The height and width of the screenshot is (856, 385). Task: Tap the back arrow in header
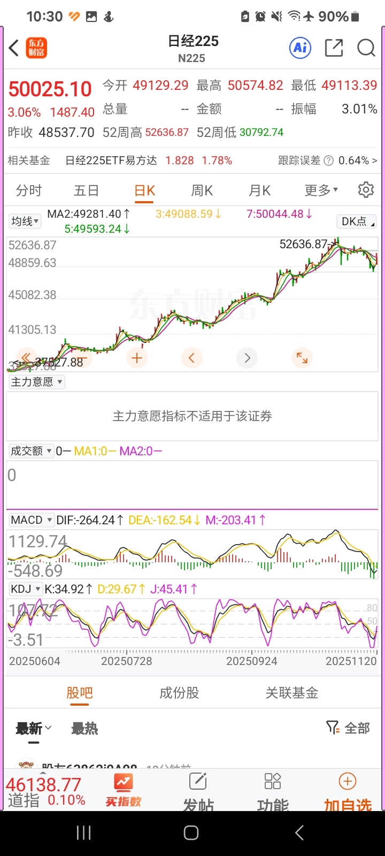14,48
